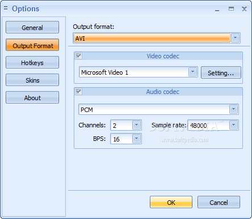The image size is (252, 219).
Task: Show the About section
Action: (32, 97)
